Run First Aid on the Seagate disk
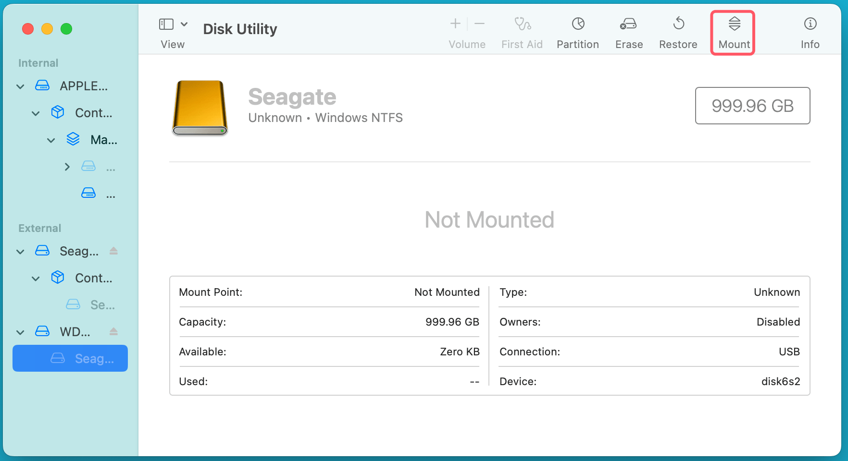The width and height of the screenshot is (848, 461). [x=522, y=31]
